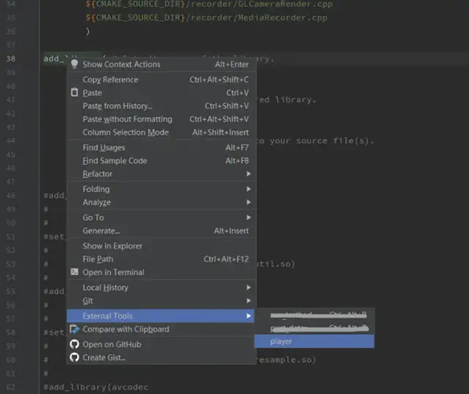Expand the Folding submenu arrow
The height and width of the screenshot is (394, 469).
(x=248, y=189)
